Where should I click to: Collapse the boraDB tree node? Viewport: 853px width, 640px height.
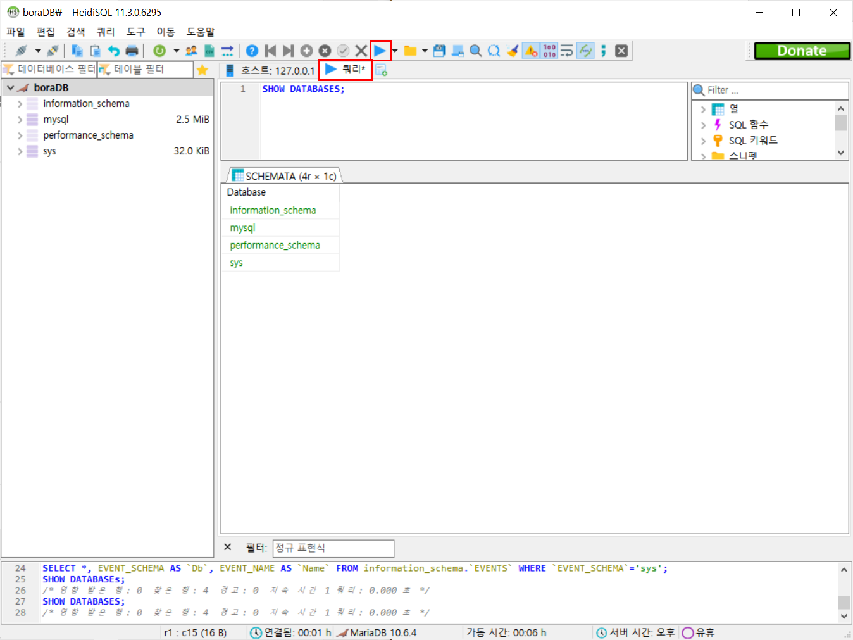[10, 88]
